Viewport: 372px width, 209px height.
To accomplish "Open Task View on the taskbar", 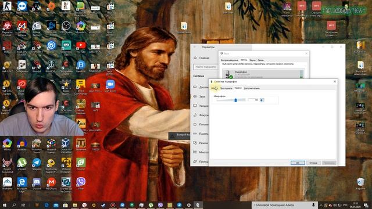I will tap(23, 205).
